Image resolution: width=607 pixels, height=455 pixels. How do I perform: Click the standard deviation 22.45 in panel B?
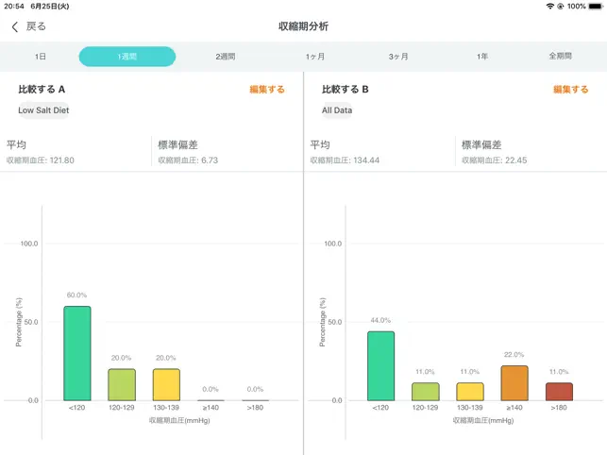516,160
